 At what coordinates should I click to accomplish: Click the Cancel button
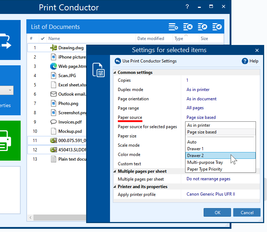(x=247, y=212)
